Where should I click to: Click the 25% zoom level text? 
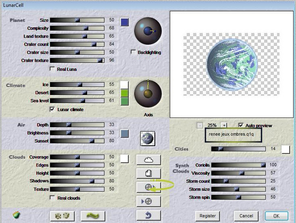point(212,125)
